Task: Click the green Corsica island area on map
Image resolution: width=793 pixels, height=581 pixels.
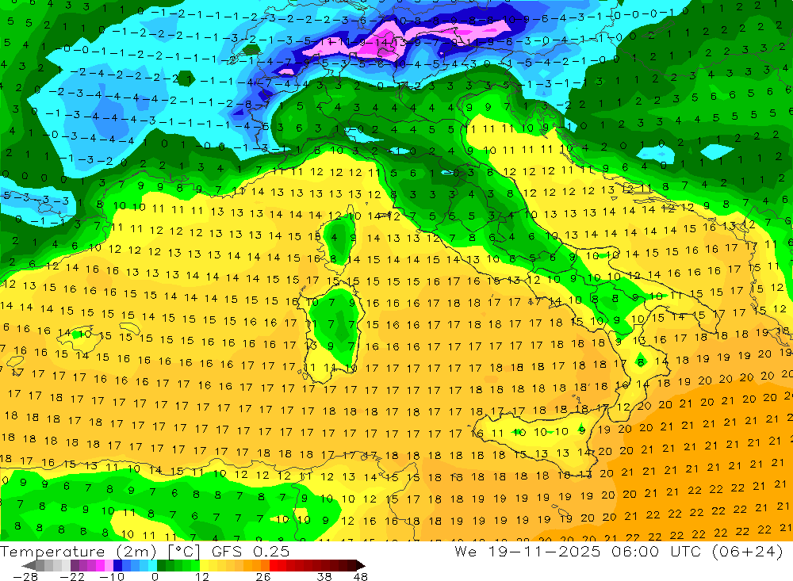Action: click(339, 238)
